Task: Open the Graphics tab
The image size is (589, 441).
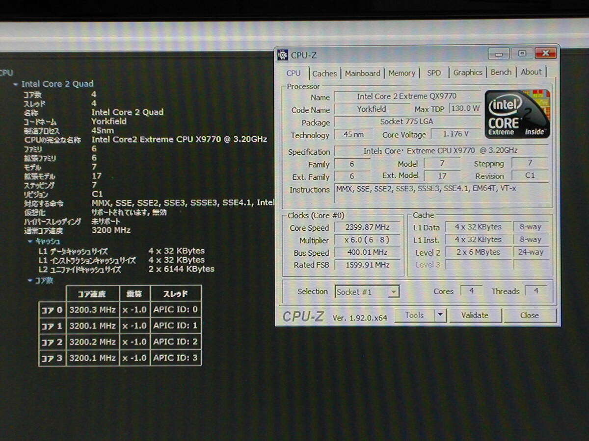Action: click(x=468, y=72)
